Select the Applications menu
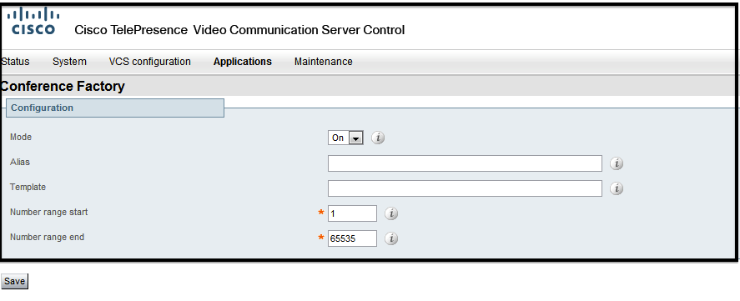 tap(243, 62)
